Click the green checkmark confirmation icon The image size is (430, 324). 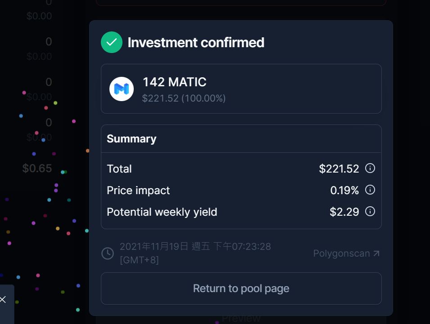112,42
